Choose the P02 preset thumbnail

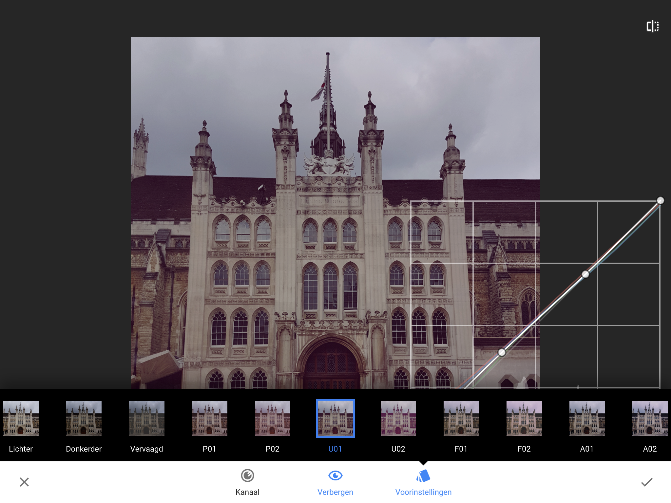point(273,419)
